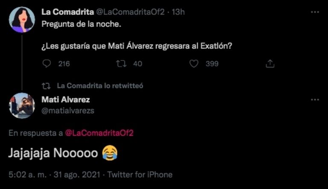Open Mati Alvarez's profile picture
The width and height of the screenshot is (328, 189).
tap(22, 105)
